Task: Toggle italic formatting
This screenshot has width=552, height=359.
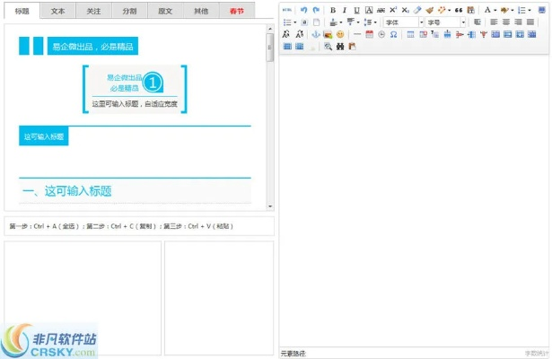Action: point(345,10)
